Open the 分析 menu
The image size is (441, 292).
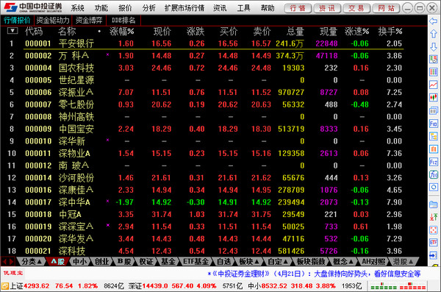pos(148,8)
